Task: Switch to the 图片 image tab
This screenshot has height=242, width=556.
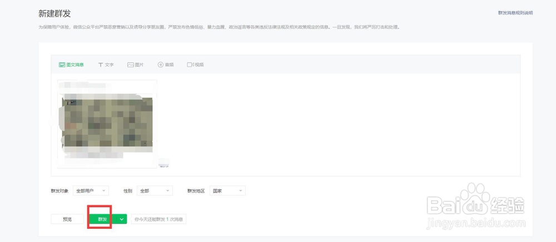Action: point(136,65)
